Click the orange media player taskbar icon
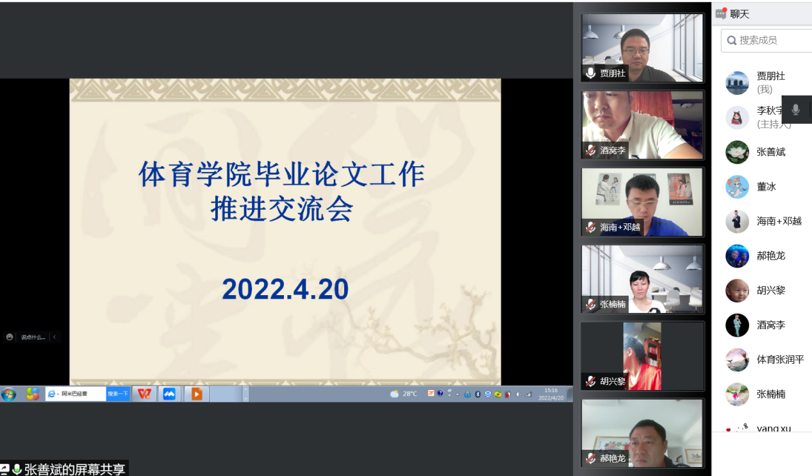This screenshot has width=812, height=476. [196, 394]
